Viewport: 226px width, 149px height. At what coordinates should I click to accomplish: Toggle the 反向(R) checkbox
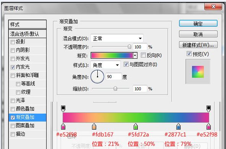[143, 55]
